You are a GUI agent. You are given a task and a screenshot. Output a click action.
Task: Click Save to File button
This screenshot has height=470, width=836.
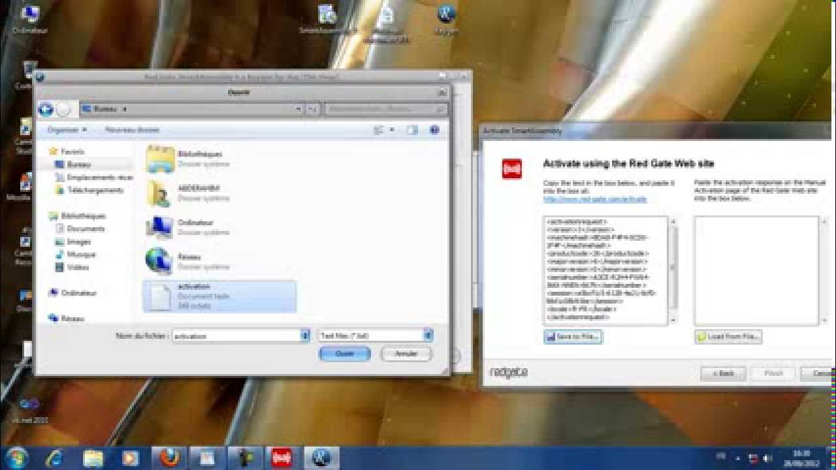point(573,337)
